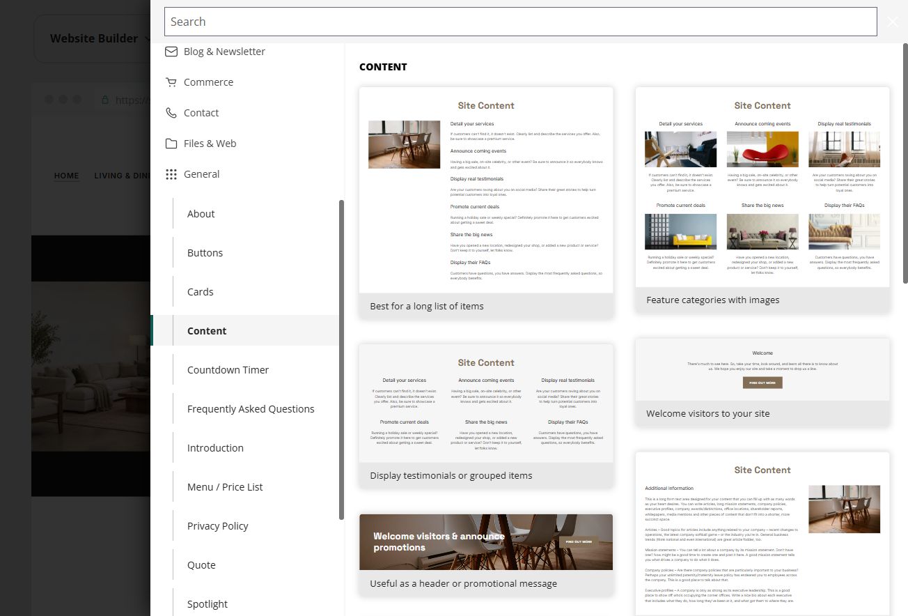Click the sidebar category list scrollbar
908x616 pixels.
(x=341, y=360)
